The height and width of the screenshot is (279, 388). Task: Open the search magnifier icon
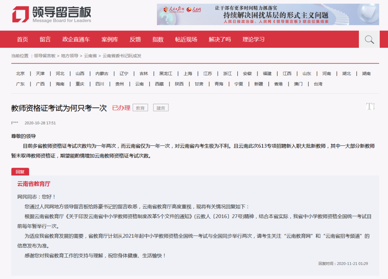point(369,39)
